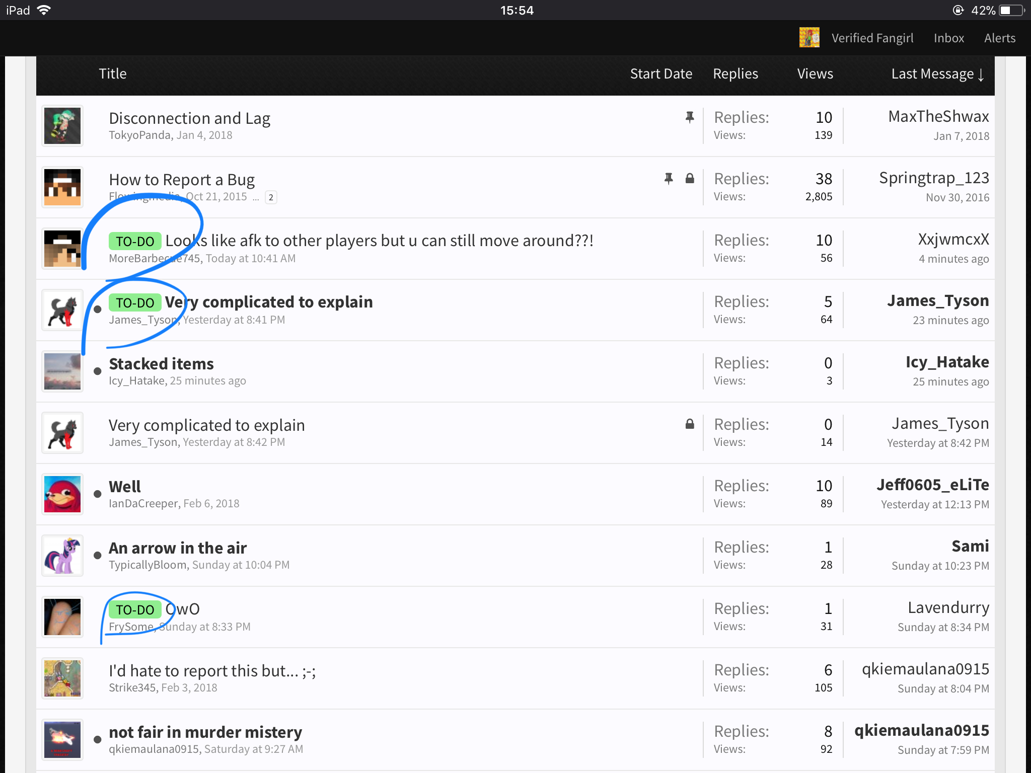View last poster Lavendurry's profile
This screenshot has width=1031, height=773.
[948, 607]
